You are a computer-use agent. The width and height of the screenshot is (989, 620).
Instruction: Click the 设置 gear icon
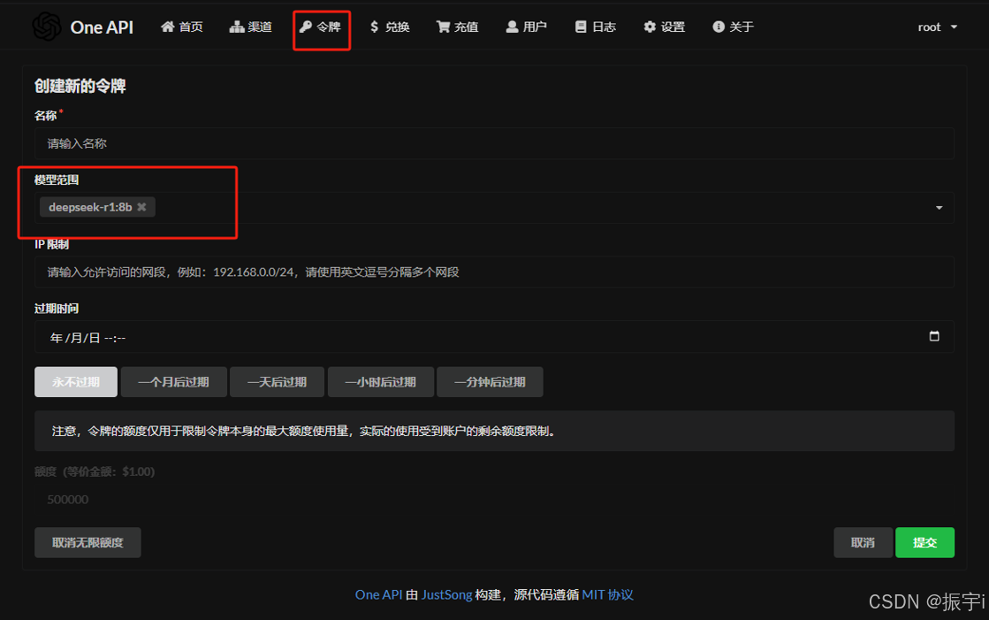click(650, 27)
